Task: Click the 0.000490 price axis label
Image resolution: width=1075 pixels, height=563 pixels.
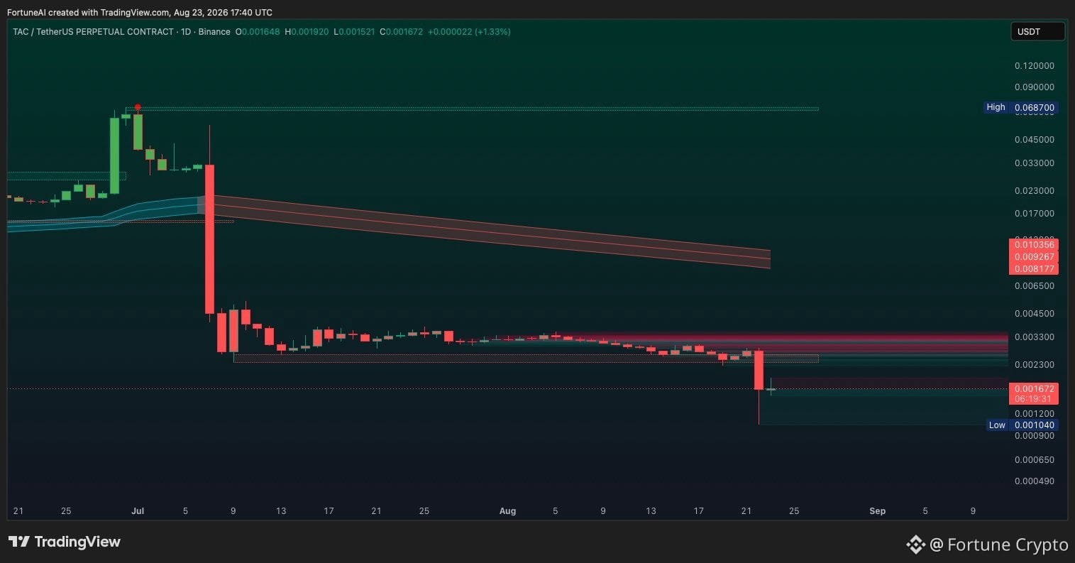Action: point(1035,481)
